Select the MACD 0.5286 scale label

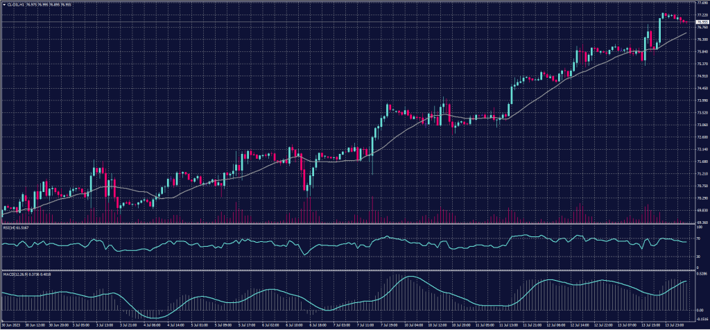702,273
